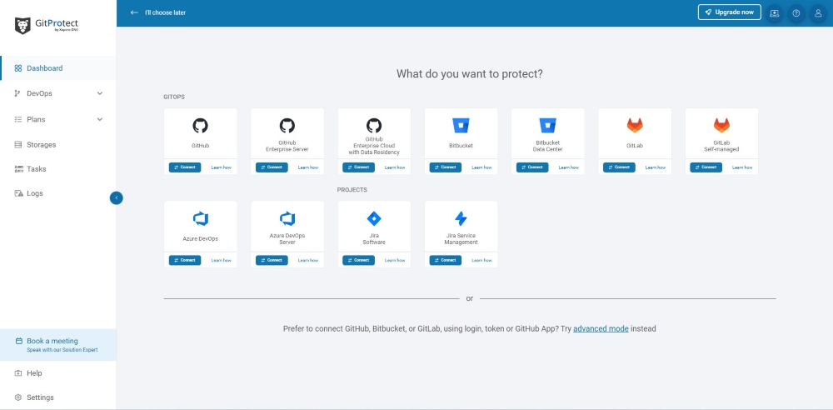Click Learn how under Bitbucket Data Center
This screenshot has width=833, height=410.
coord(568,167)
